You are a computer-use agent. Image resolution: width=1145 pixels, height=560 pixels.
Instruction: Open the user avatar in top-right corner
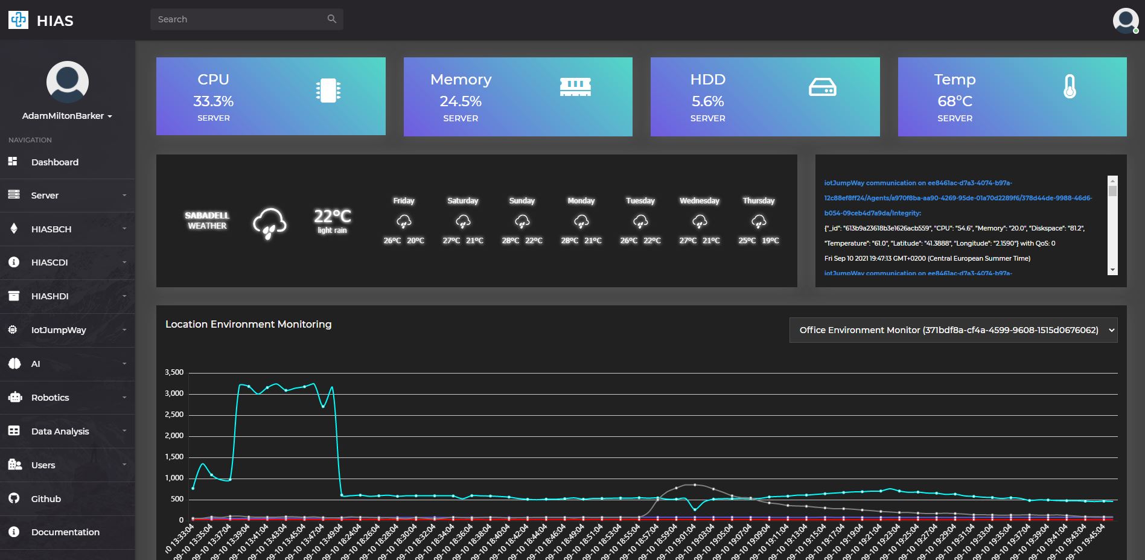(1126, 21)
